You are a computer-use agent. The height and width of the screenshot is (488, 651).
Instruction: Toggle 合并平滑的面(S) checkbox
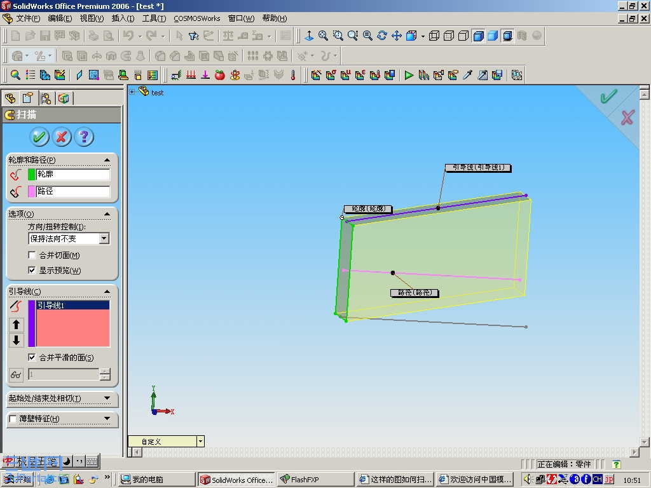[x=32, y=357]
